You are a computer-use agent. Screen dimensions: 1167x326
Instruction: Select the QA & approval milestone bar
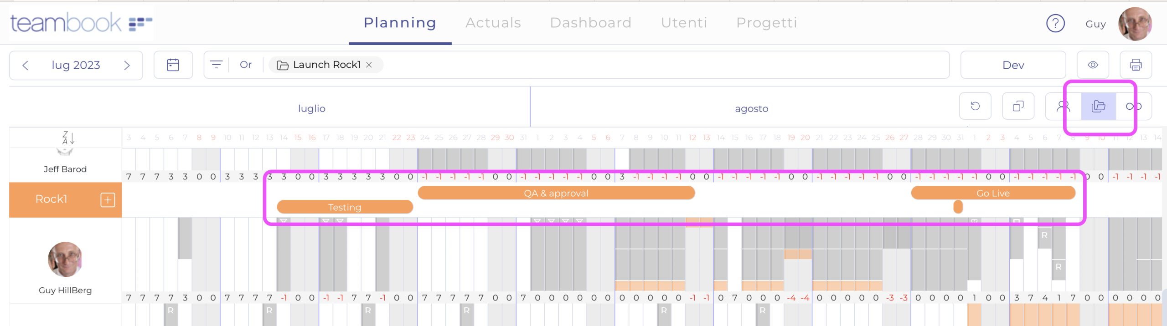pos(556,193)
